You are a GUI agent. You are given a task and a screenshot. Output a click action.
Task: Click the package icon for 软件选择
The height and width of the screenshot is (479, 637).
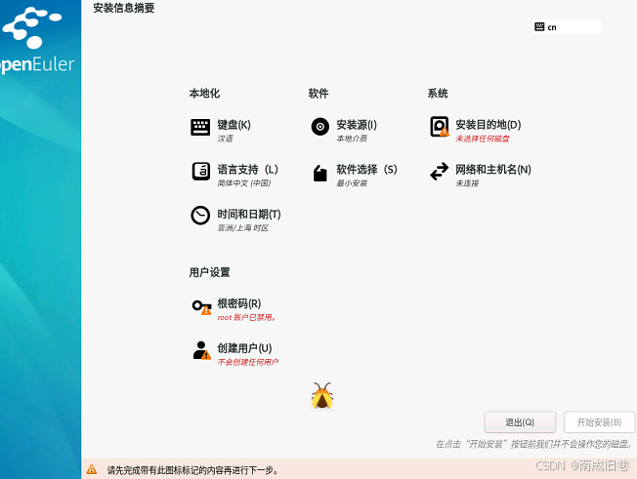click(x=319, y=173)
